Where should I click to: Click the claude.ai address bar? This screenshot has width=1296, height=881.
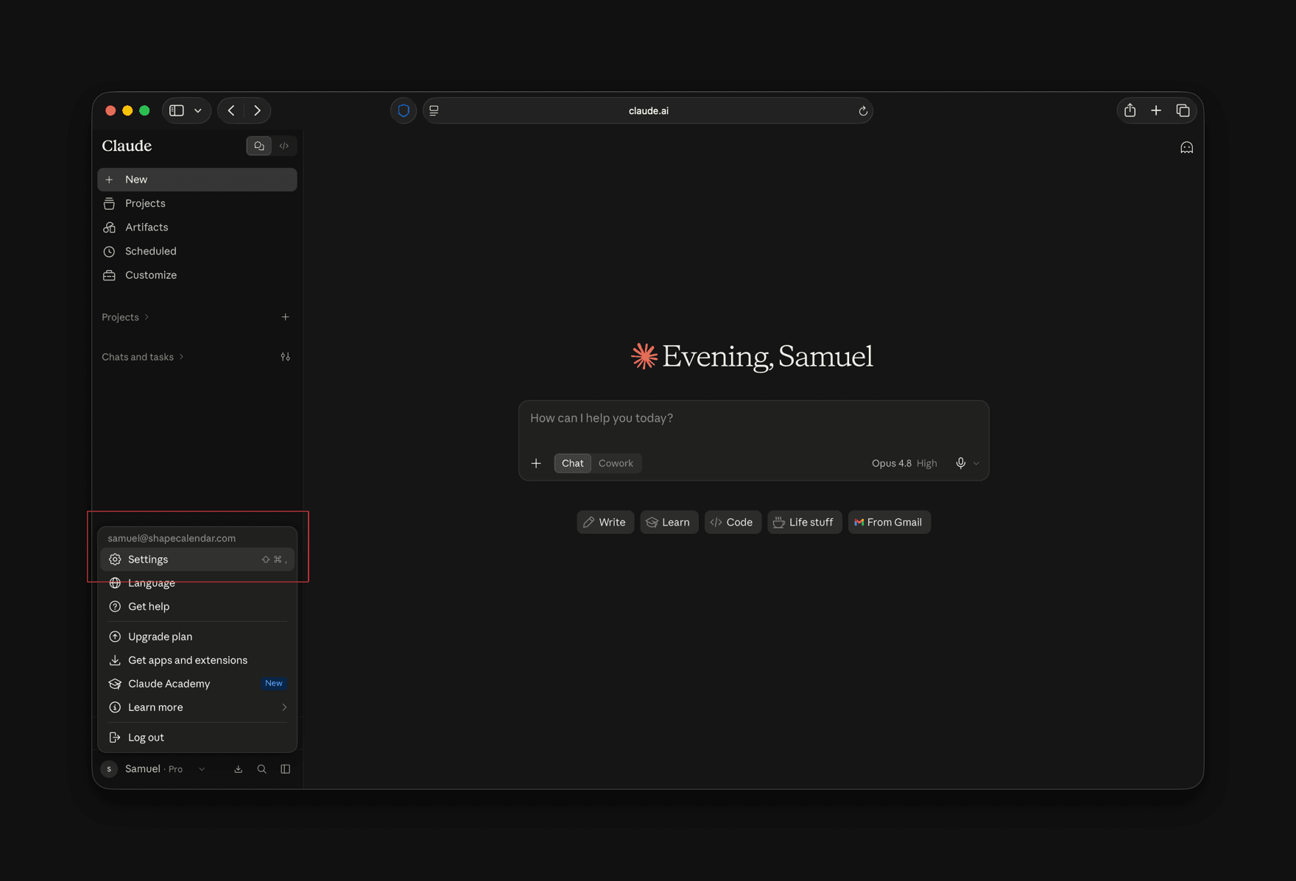(648, 110)
